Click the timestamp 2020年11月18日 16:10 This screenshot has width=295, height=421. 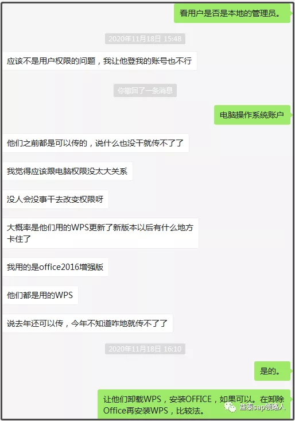point(145,349)
